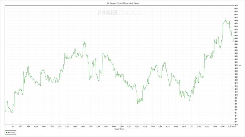Click the y-axis label $64
The width and height of the screenshot is (245, 137).
coord(236,14)
